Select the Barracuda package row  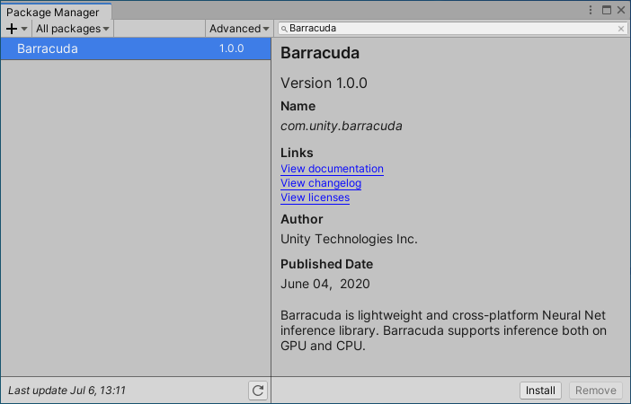pyautogui.click(x=136, y=48)
